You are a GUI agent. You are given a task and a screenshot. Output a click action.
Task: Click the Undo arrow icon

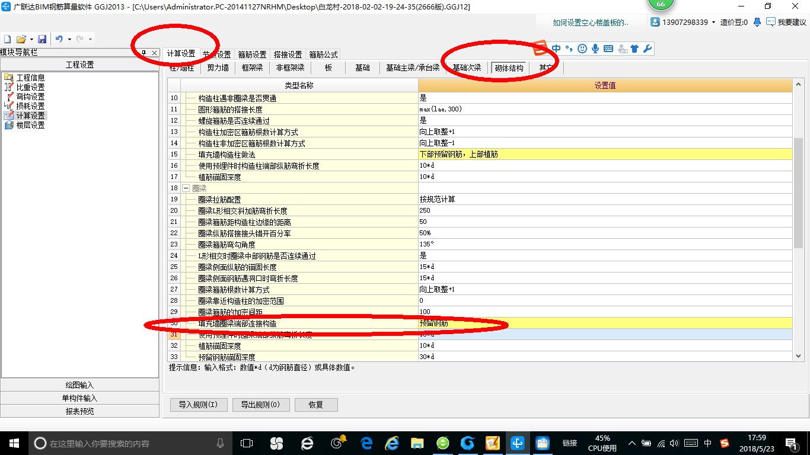point(59,39)
